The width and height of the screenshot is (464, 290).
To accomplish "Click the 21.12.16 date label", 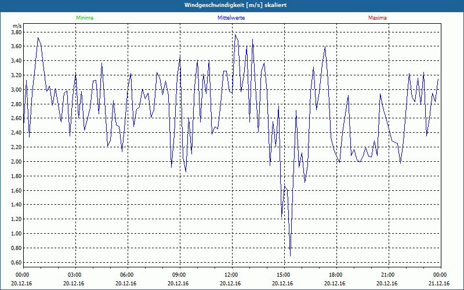I will [x=439, y=284].
